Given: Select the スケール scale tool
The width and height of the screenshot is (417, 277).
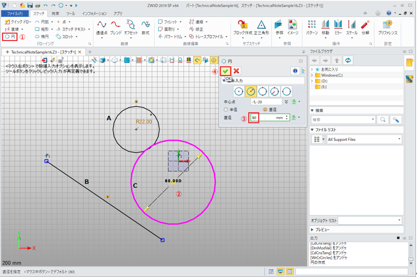Looking at the screenshot, I should 352,28.
